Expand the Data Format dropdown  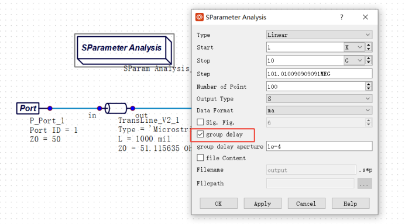(x=319, y=111)
